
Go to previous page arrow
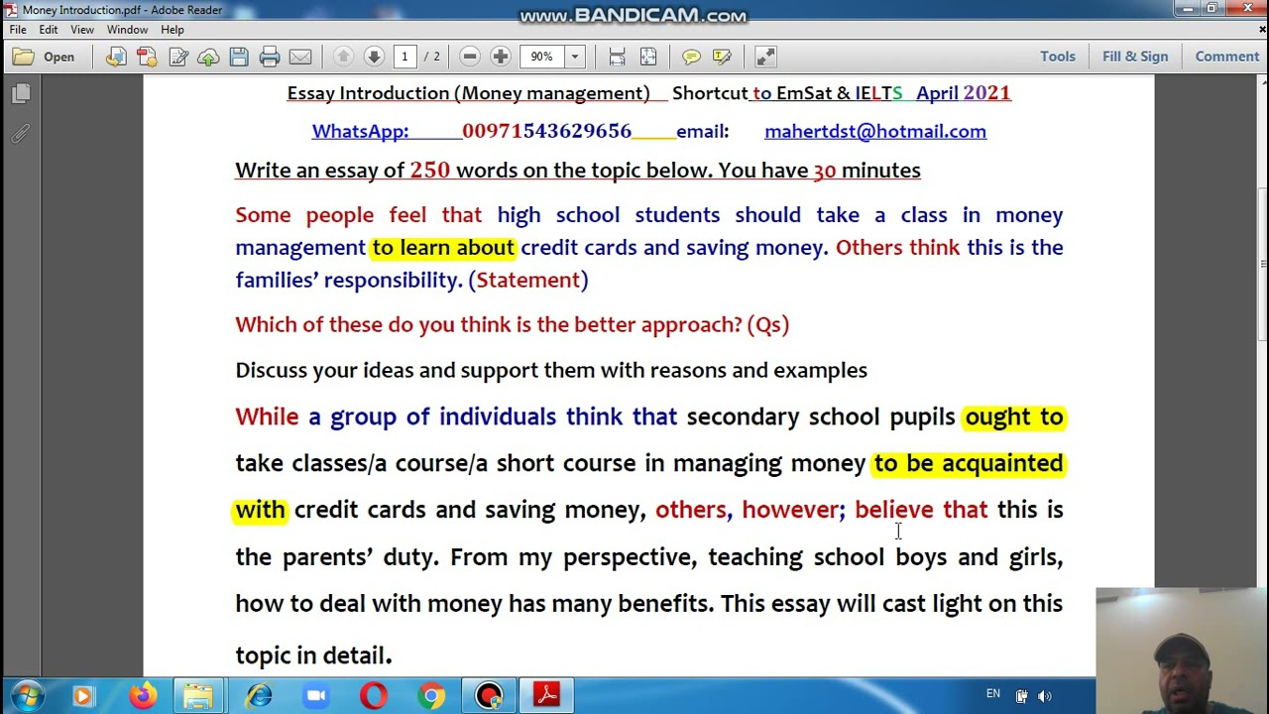coord(343,57)
